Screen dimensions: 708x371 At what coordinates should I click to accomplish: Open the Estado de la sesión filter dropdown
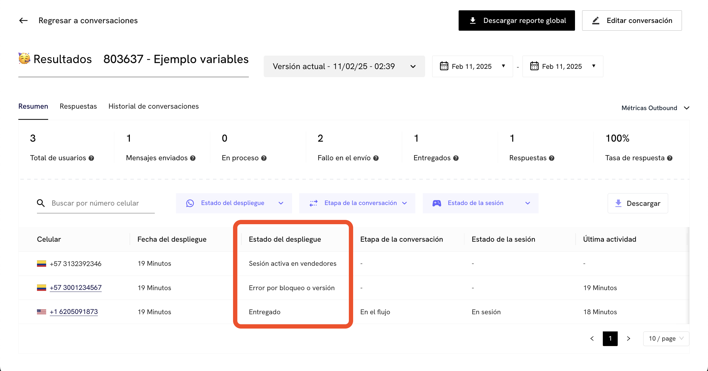tap(480, 203)
